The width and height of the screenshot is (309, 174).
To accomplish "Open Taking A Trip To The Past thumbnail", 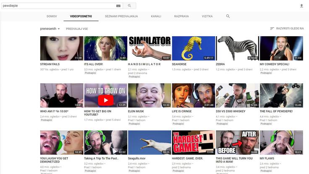I will [106, 142].
